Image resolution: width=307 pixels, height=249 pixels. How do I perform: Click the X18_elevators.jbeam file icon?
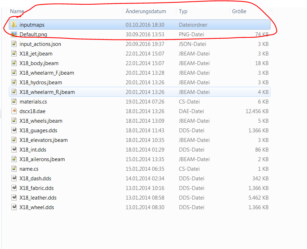14,140
